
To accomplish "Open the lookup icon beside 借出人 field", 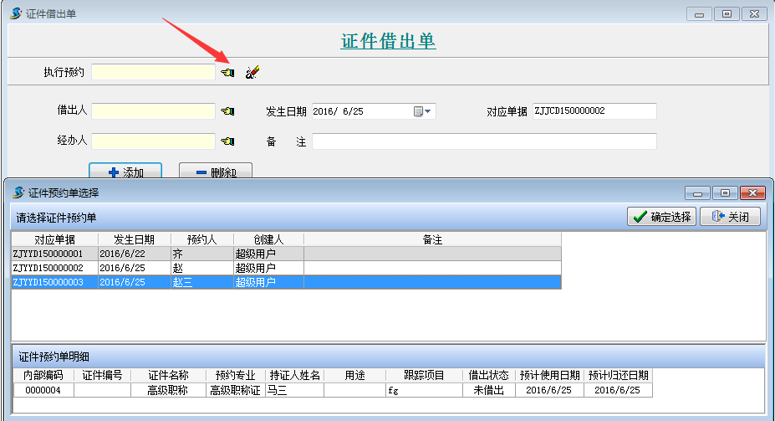I will pyautogui.click(x=227, y=111).
